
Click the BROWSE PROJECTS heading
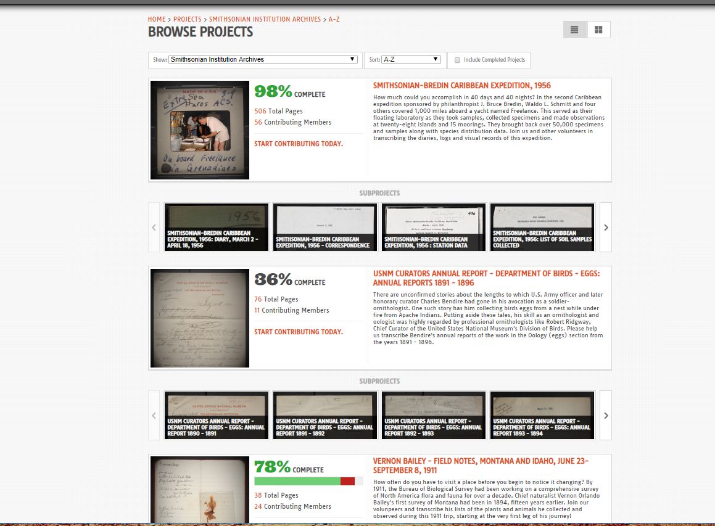click(x=200, y=32)
